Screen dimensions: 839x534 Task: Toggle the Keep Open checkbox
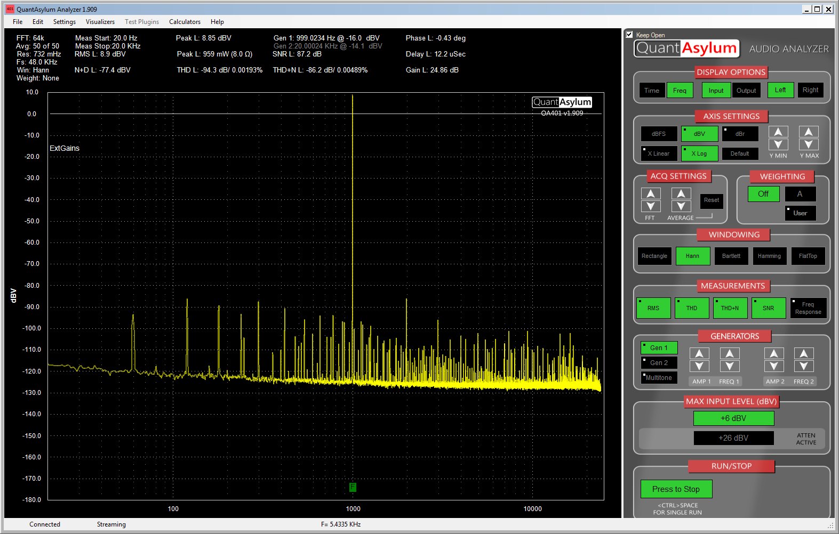click(x=629, y=35)
